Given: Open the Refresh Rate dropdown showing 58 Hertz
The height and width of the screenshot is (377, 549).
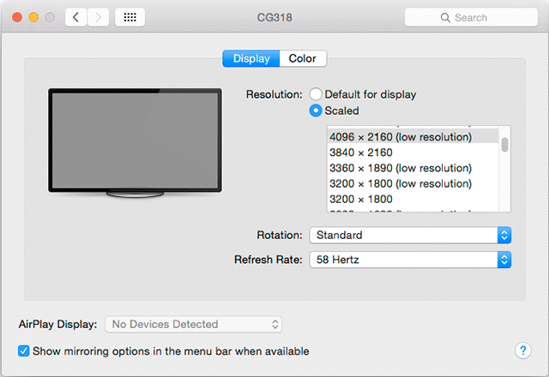Looking at the screenshot, I should coord(410,260).
